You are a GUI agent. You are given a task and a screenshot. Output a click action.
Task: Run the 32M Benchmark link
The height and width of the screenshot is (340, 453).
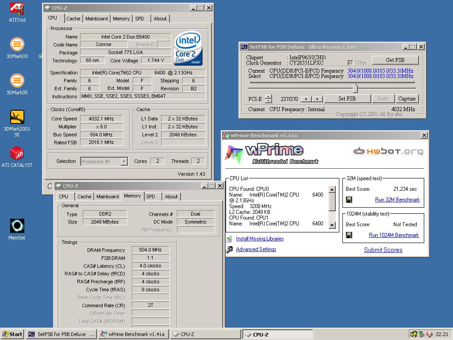point(397,200)
